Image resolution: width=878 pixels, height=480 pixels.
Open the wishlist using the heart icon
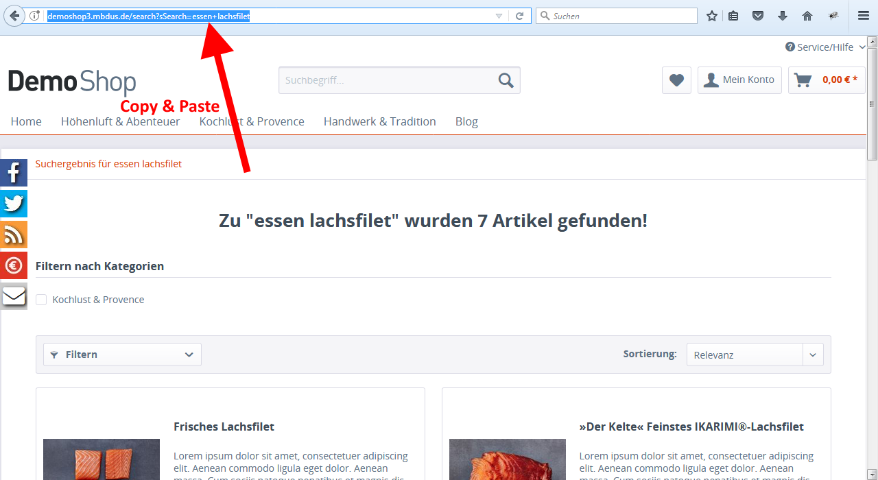(676, 80)
